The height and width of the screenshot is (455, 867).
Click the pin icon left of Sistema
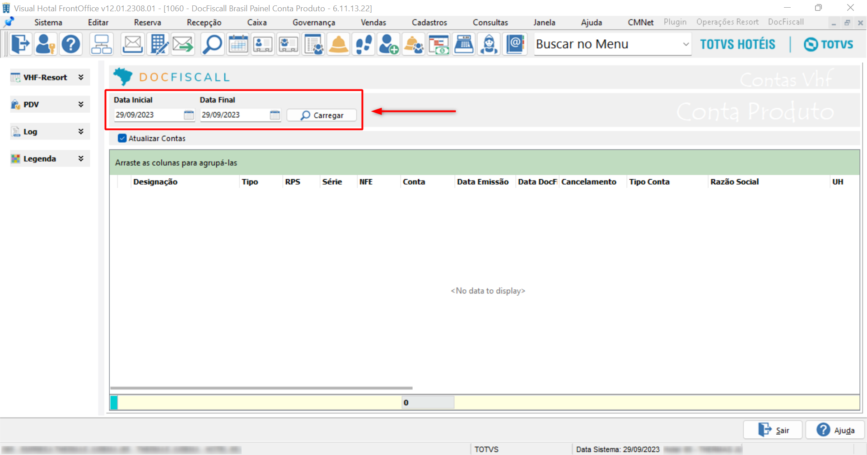coord(9,22)
